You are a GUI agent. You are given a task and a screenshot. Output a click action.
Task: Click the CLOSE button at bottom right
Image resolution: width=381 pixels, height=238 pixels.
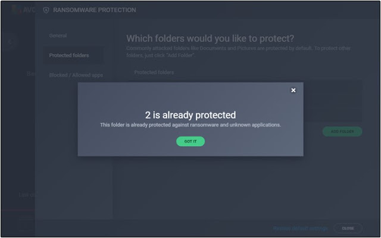tap(348, 229)
